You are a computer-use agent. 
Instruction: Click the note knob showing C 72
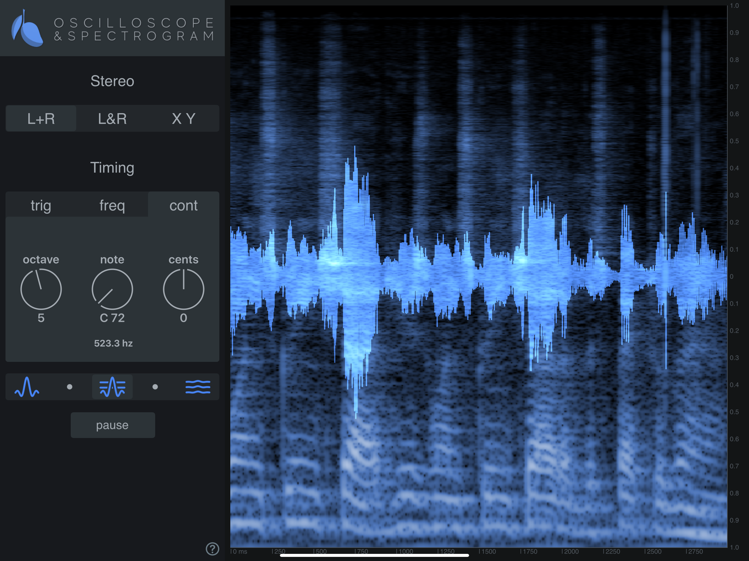pos(112,289)
